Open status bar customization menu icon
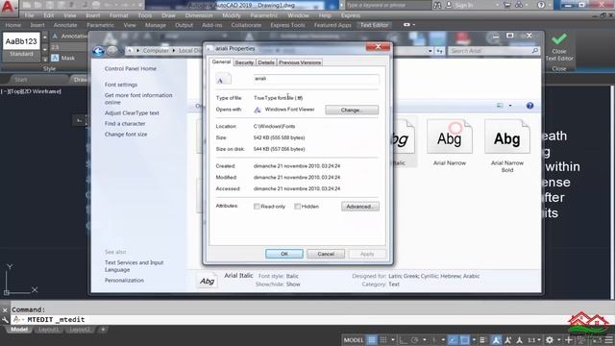Screen dimensions: 615x346 609,339
